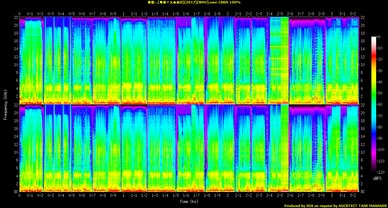Click '2' tick on the bottom time axis
Screen dimensions: 388x208
(228, 196)
